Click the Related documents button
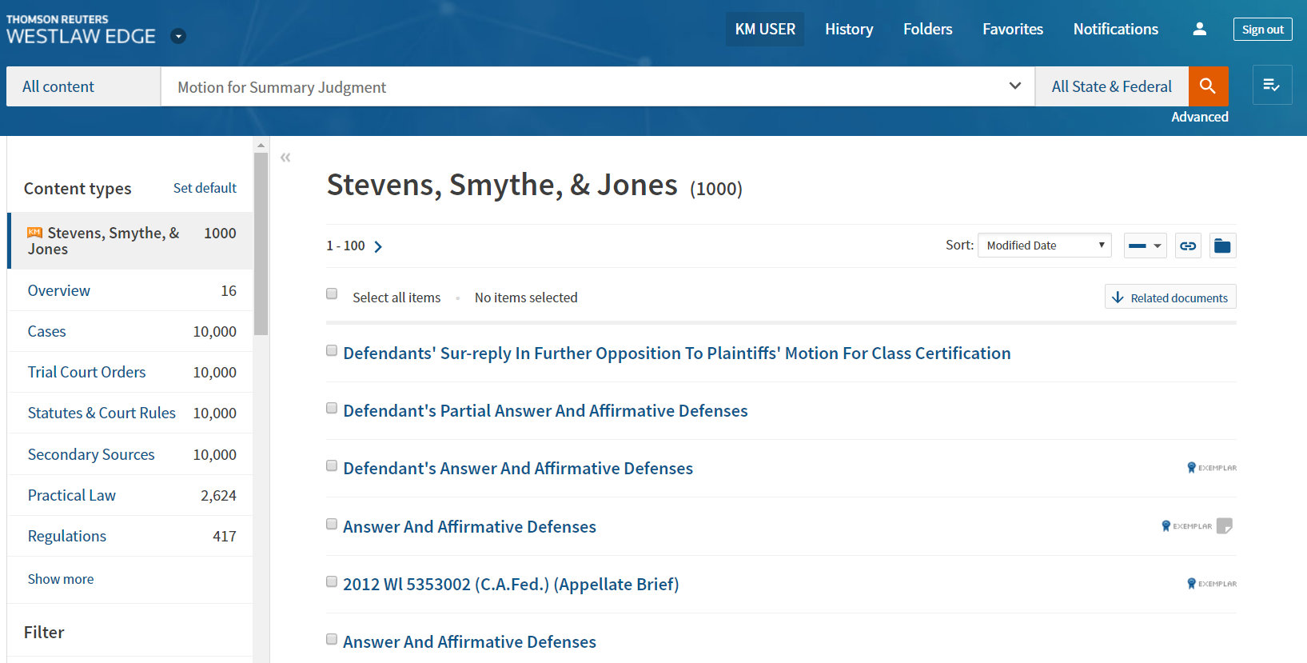 [1170, 297]
